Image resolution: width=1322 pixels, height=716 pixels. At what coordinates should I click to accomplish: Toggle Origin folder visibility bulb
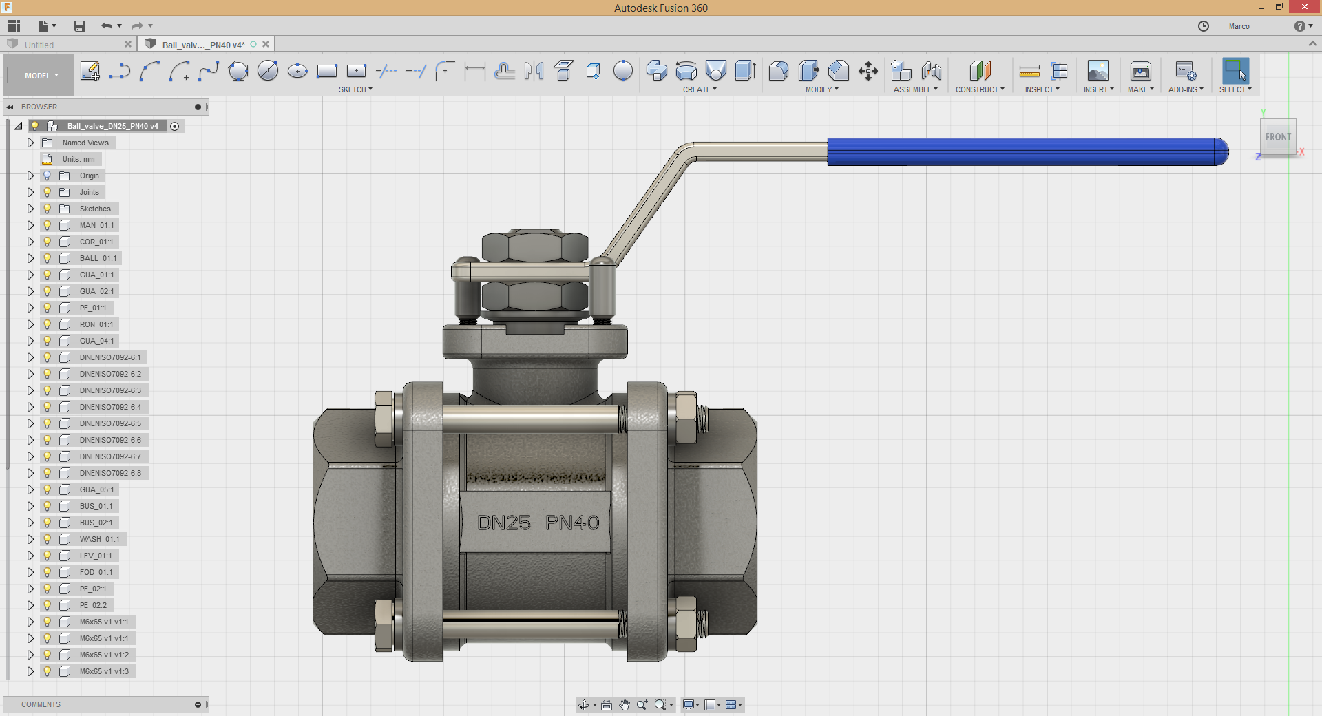48,176
